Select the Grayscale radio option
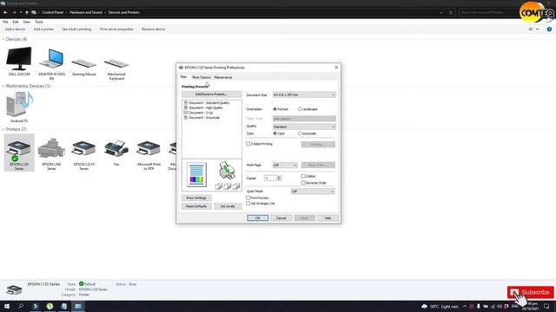556x312 pixels. tap(300, 133)
